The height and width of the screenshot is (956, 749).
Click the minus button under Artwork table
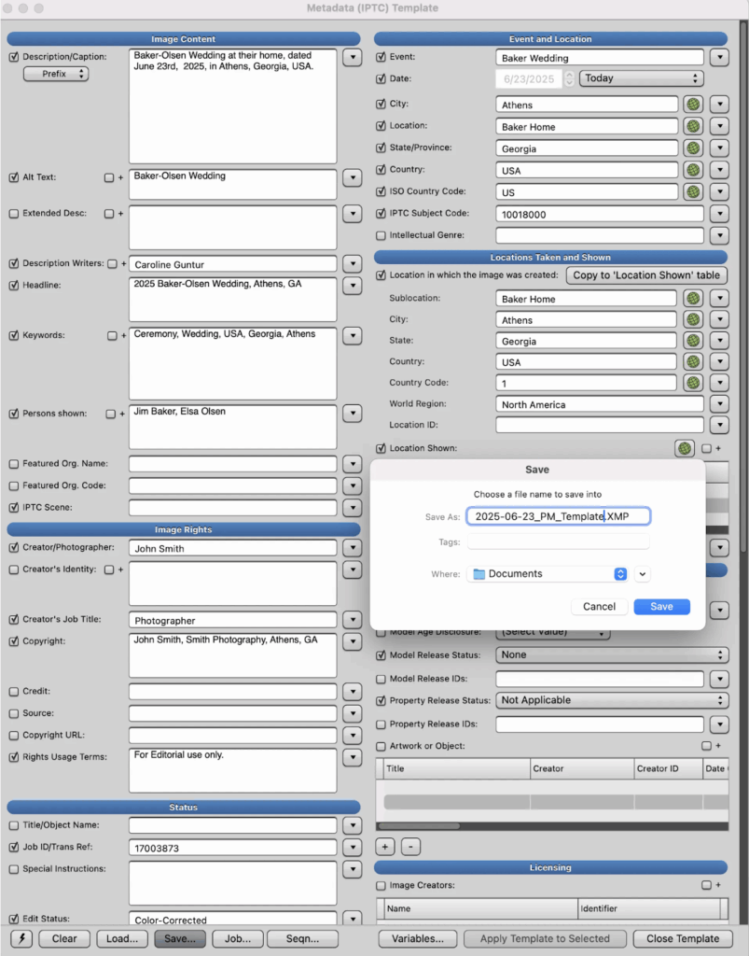(x=410, y=846)
